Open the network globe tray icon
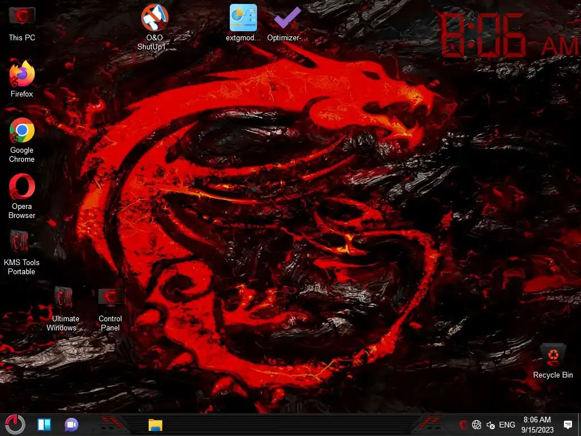The image size is (581, 436). tap(477, 425)
